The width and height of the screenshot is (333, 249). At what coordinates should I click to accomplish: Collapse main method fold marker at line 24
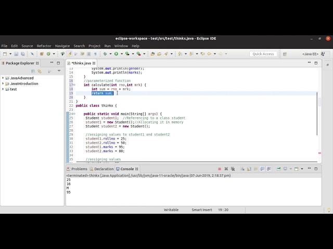(x=74, y=114)
